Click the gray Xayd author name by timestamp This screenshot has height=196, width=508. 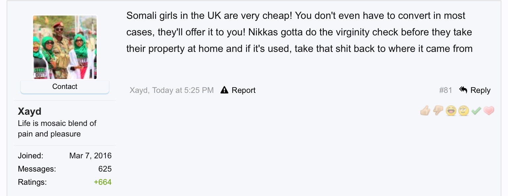click(139, 90)
